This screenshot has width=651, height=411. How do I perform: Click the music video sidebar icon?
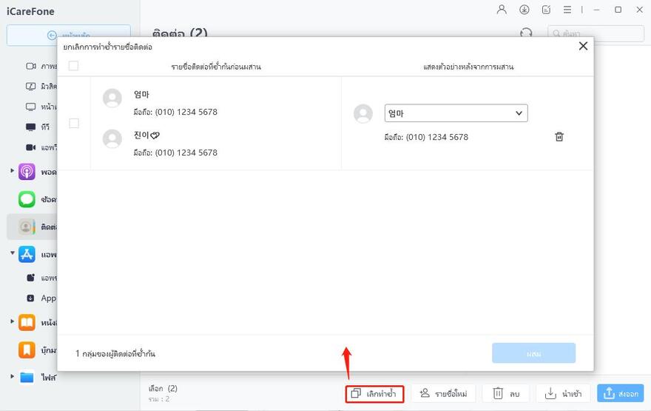pos(31,87)
